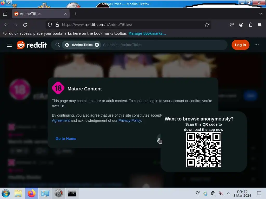
Task: Open the Firefox application menu hamburger
Action: click(x=260, y=25)
